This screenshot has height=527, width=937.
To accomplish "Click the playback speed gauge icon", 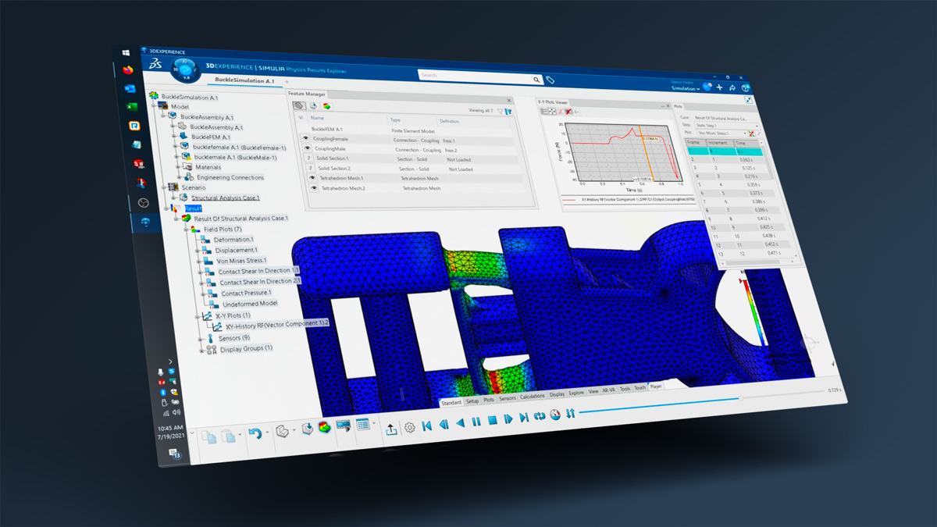I will click(x=555, y=415).
